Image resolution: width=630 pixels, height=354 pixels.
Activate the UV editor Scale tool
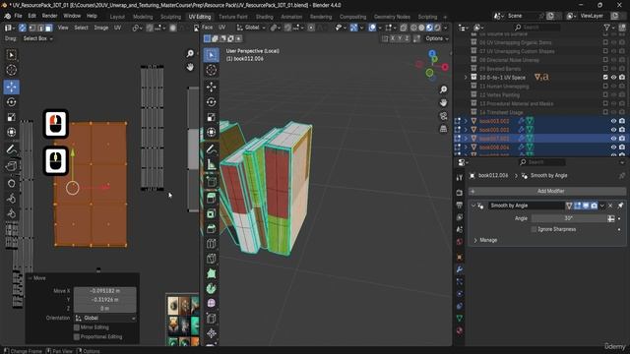coord(11,117)
